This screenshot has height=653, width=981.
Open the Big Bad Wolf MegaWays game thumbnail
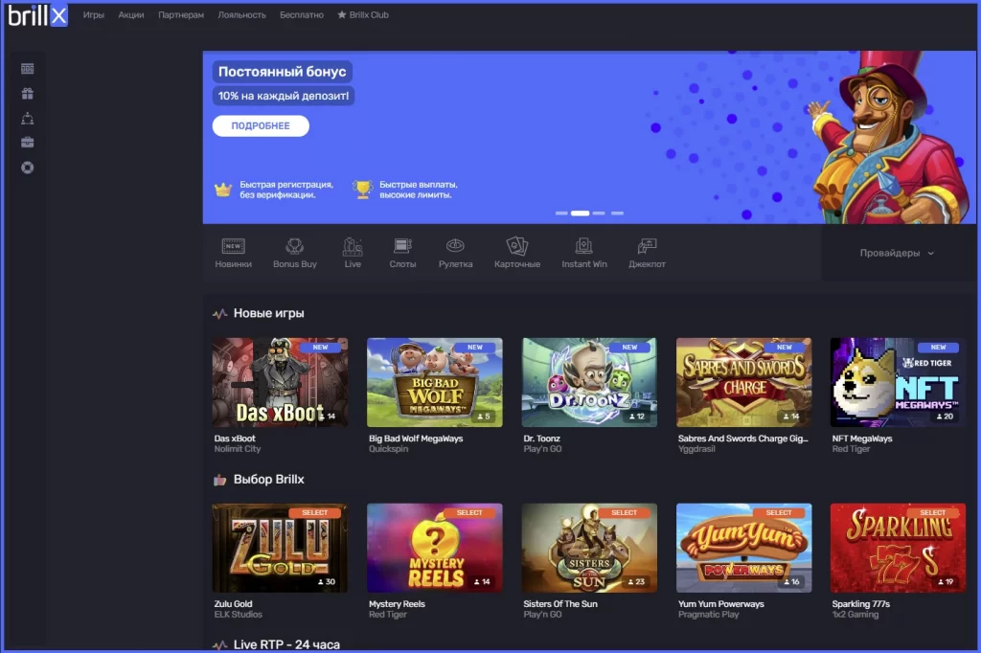click(434, 381)
